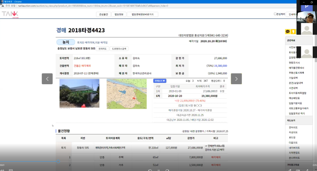Click the TANK auction logo

(x=10, y=14)
